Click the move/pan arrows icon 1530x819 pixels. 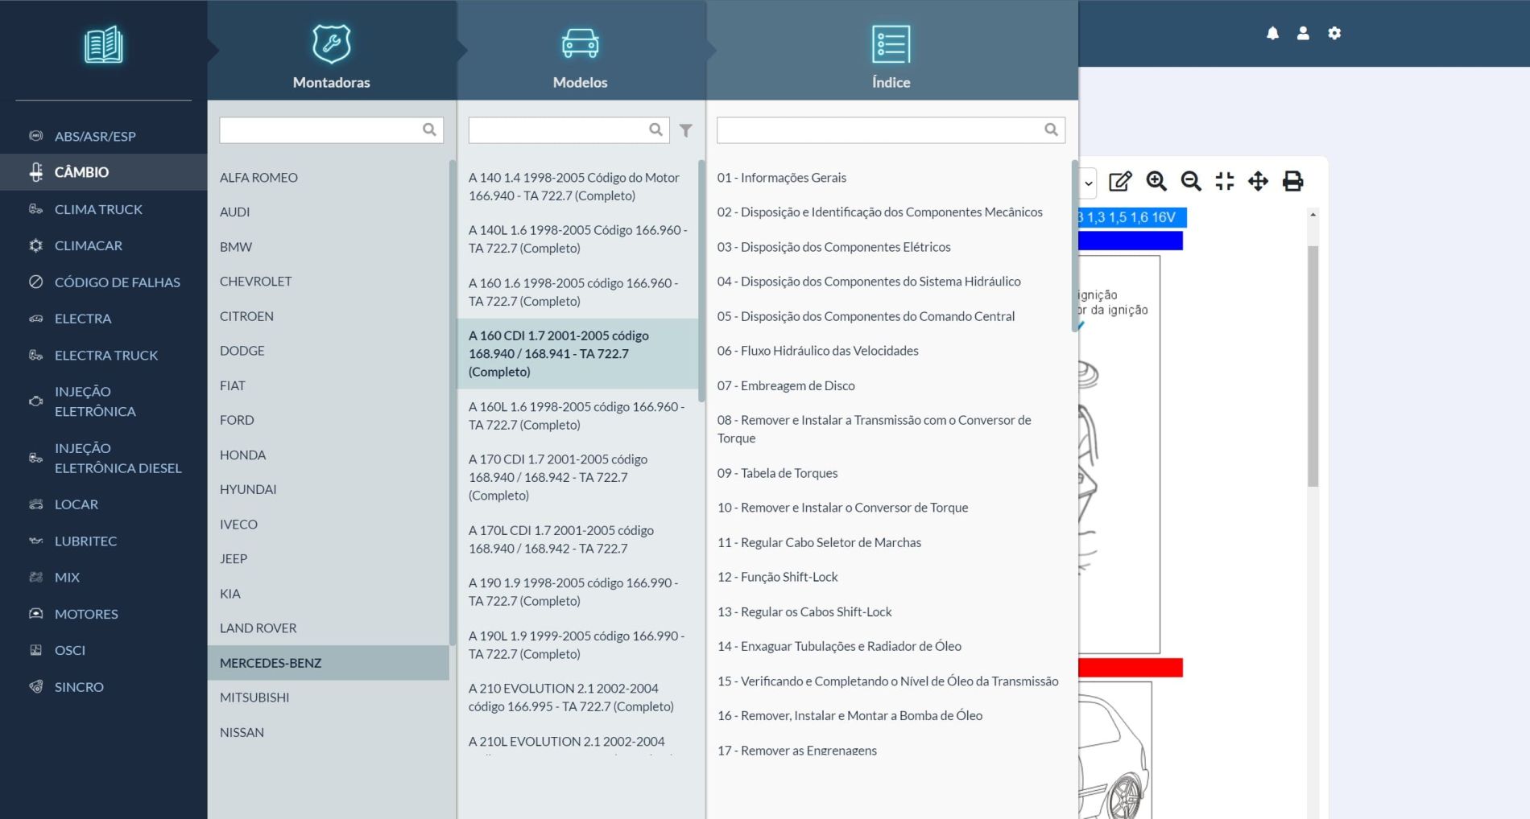[1258, 181]
